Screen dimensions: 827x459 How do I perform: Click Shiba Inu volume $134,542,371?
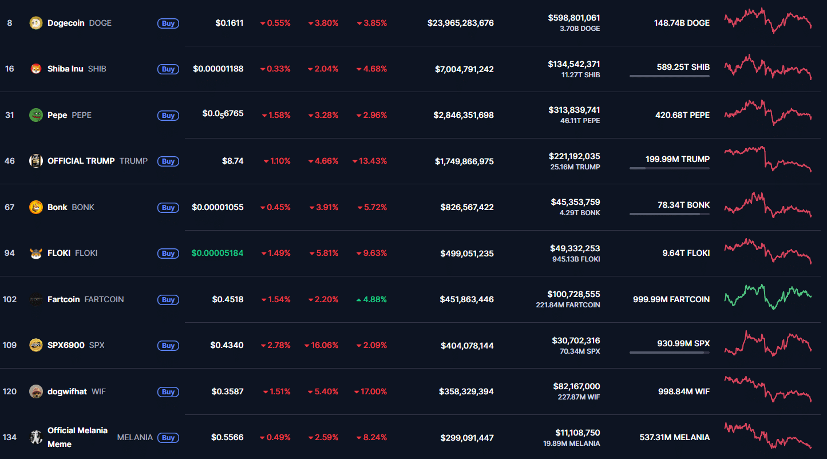pyautogui.click(x=574, y=64)
